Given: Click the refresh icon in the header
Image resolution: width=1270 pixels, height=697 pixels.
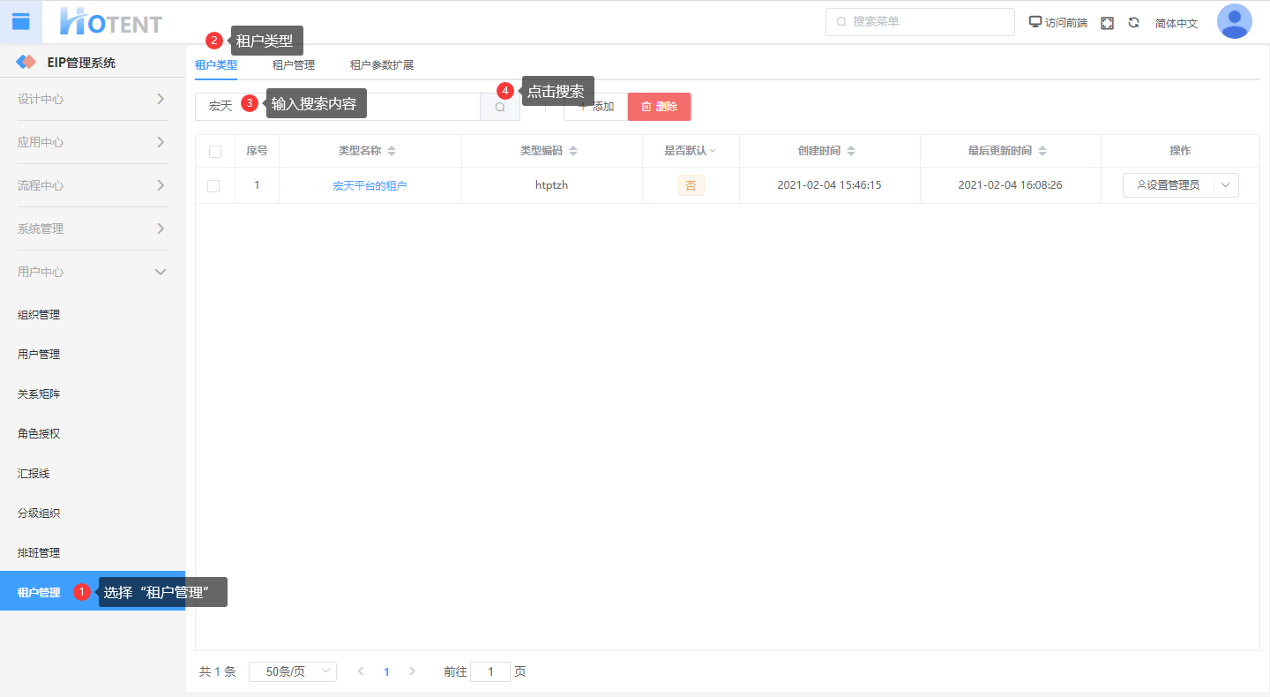Looking at the screenshot, I should (x=1134, y=23).
